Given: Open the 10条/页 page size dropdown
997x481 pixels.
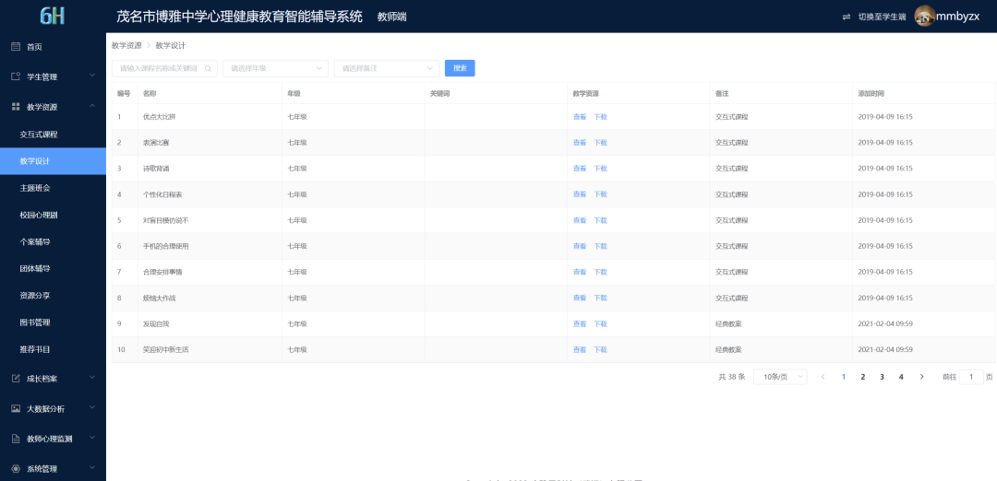Looking at the screenshot, I should (x=780, y=377).
